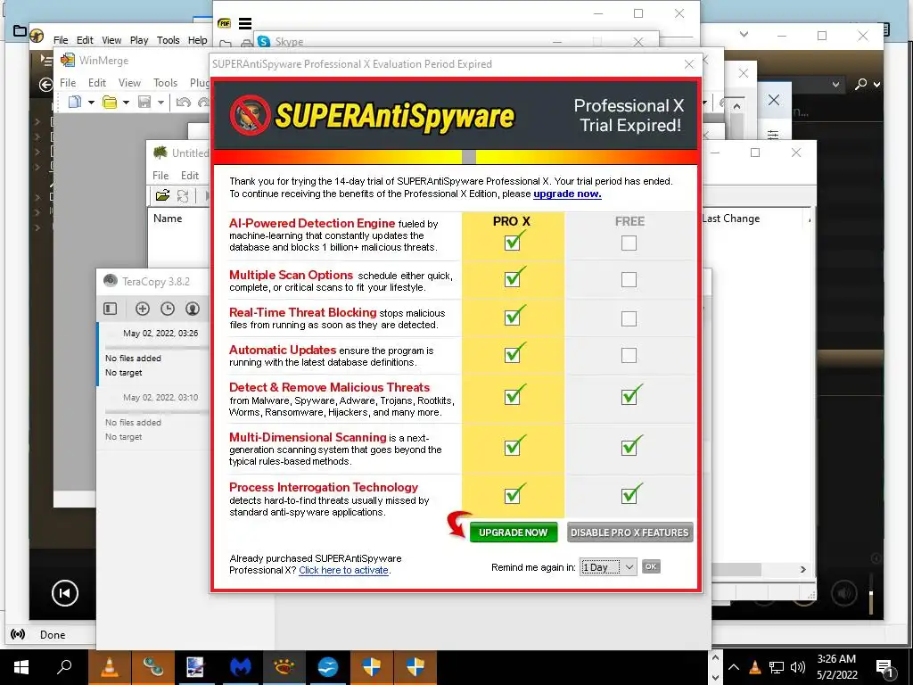Open XnView eye icon in taskbar
Image resolution: width=913 pixels, height=685 pixels.
coord(284,667)
